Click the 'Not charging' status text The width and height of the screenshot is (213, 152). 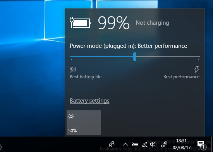tap(152, 23)
